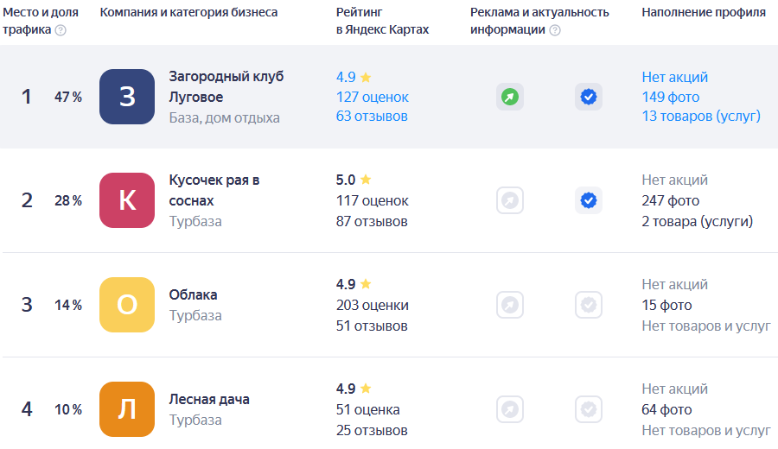Click the green advertising icon for Луговое

click(x=509, y=97)
